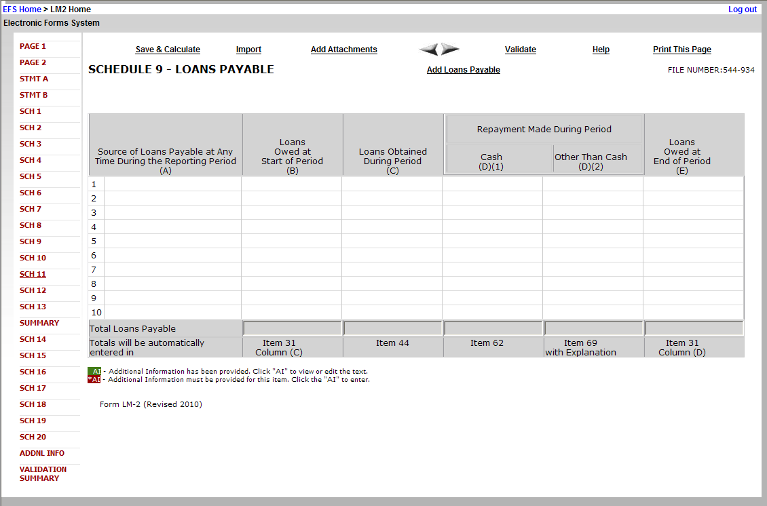The width and height of the screenshot is (767, 506).
Task: Click Add Loans Payable link
Action: tap(463, 69)
